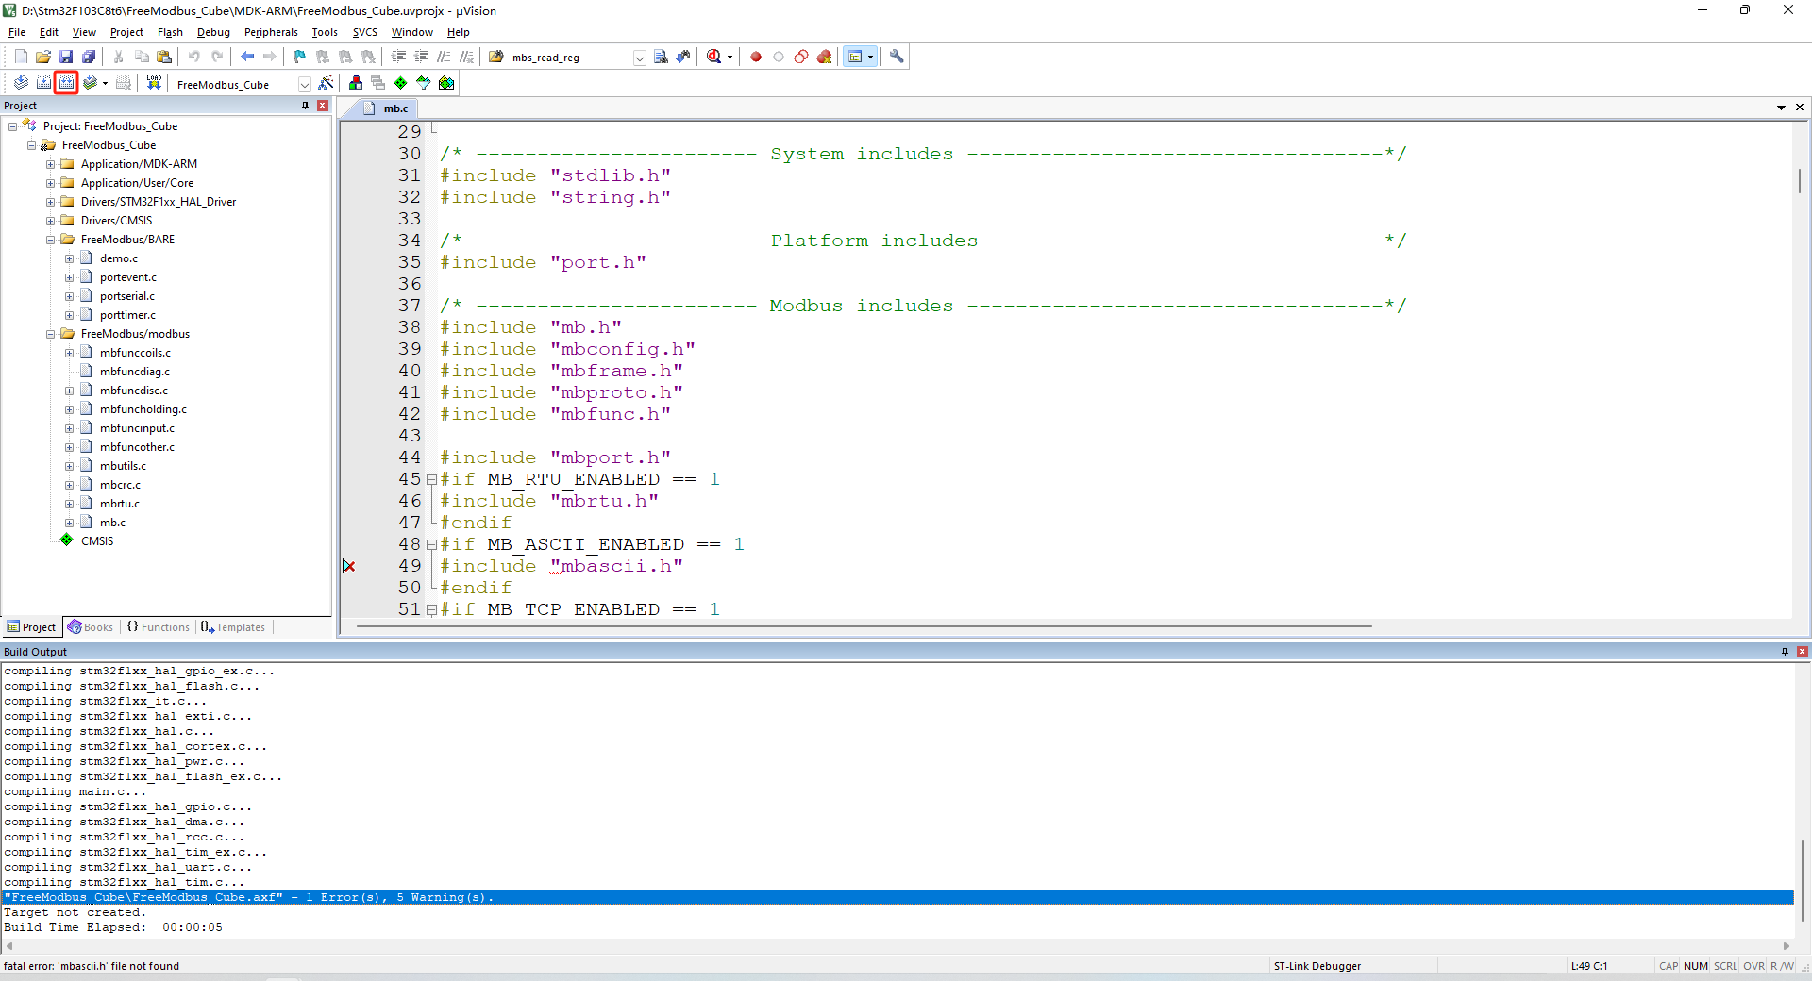The width and height of the screenshot is (1812, 981).
Task: Open the Pack Installer icon
Action: (446, 83)
